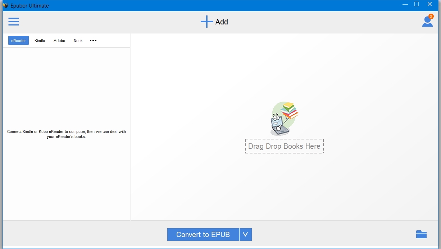Click the Epubor Ultimate app logo
Viewport: 441px width, 249px height.
pyautogui.click(x=5, y=5)
